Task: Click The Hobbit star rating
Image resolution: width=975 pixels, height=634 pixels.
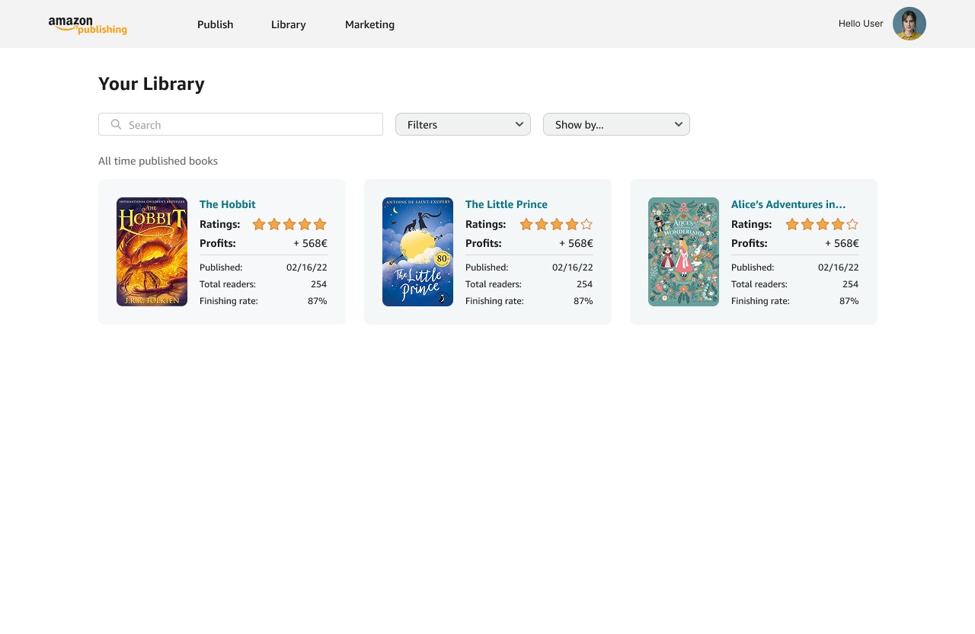Action: tap(289, 224)
